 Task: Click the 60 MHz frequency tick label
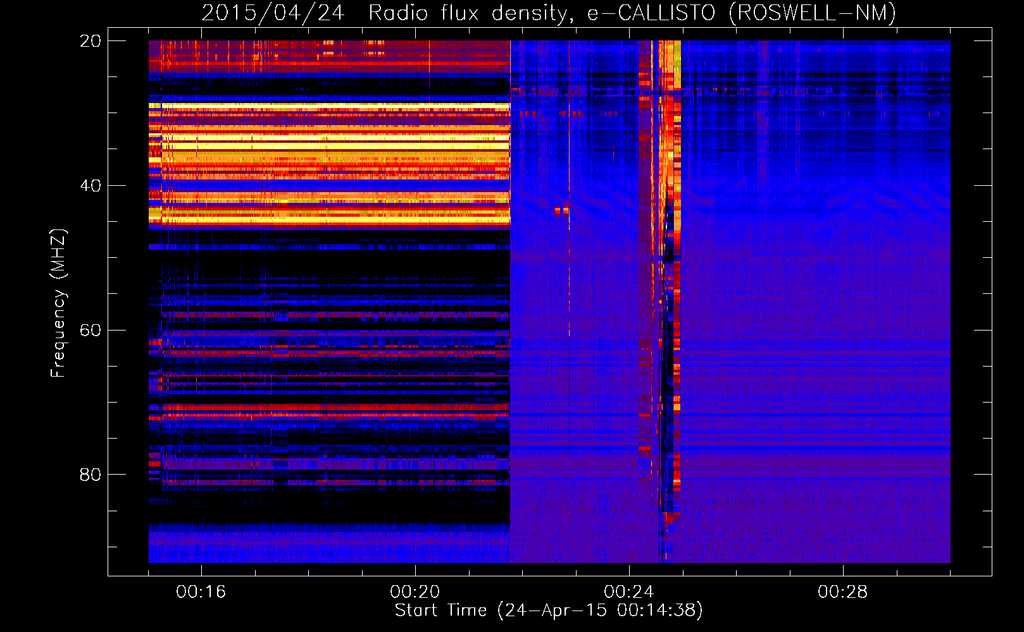(x=91, y=331)
